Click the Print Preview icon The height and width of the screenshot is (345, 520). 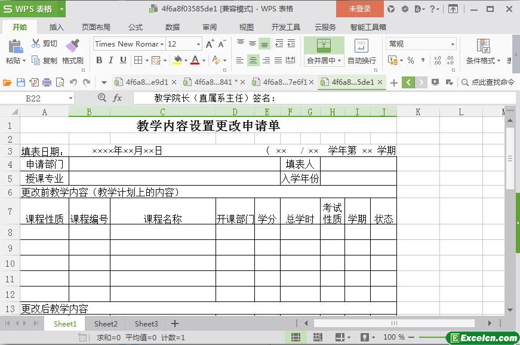[x=60, y=82]
